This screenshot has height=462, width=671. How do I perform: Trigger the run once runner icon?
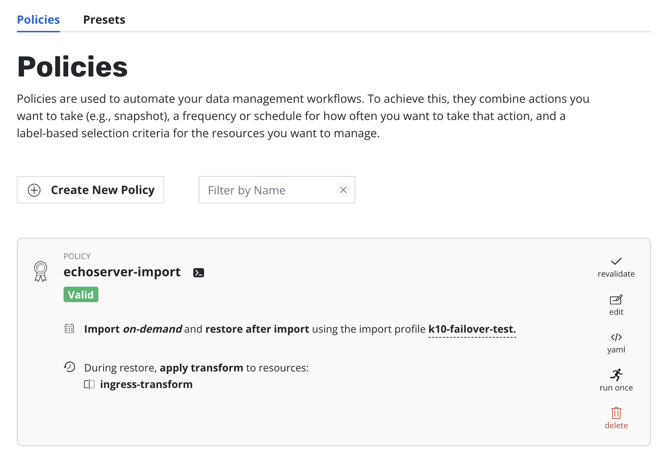[616, 375]
